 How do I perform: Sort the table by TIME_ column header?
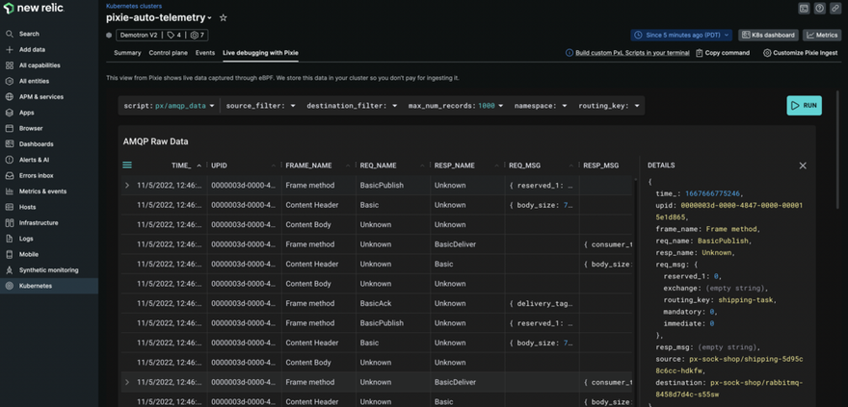(181, 165)
